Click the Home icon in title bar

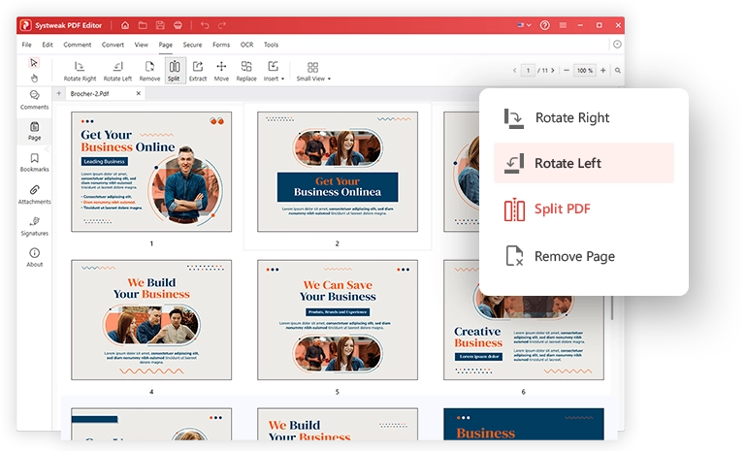[124, 25]
